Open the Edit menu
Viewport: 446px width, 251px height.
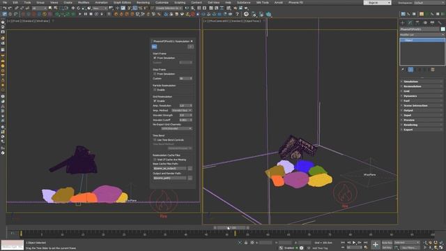click(15, 3)
